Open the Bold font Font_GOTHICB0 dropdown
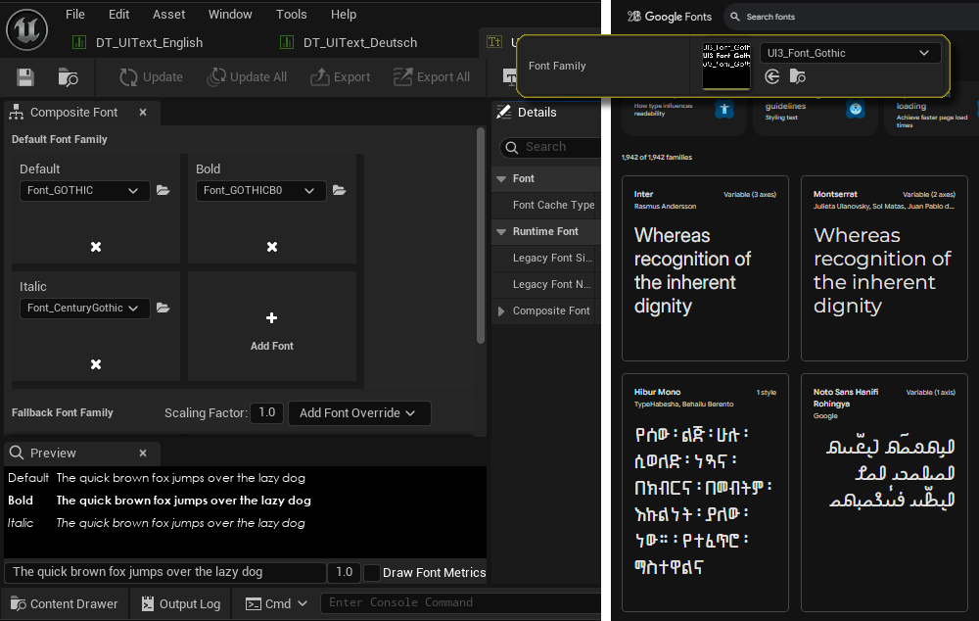 [x=260, y=191]
